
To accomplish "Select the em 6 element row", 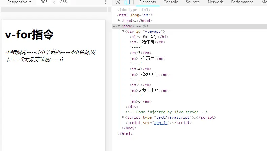I will (x=140, y=101).
